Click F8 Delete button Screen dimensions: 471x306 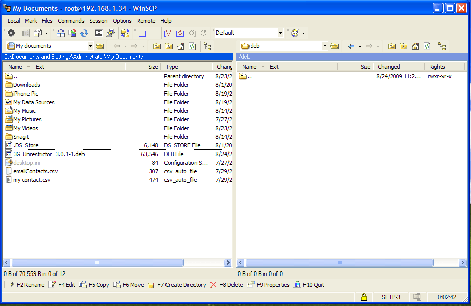point(227,285)
